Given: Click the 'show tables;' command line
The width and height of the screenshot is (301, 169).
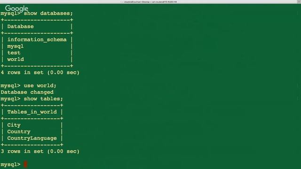Looking at the screenshot, I should (32, 99).
